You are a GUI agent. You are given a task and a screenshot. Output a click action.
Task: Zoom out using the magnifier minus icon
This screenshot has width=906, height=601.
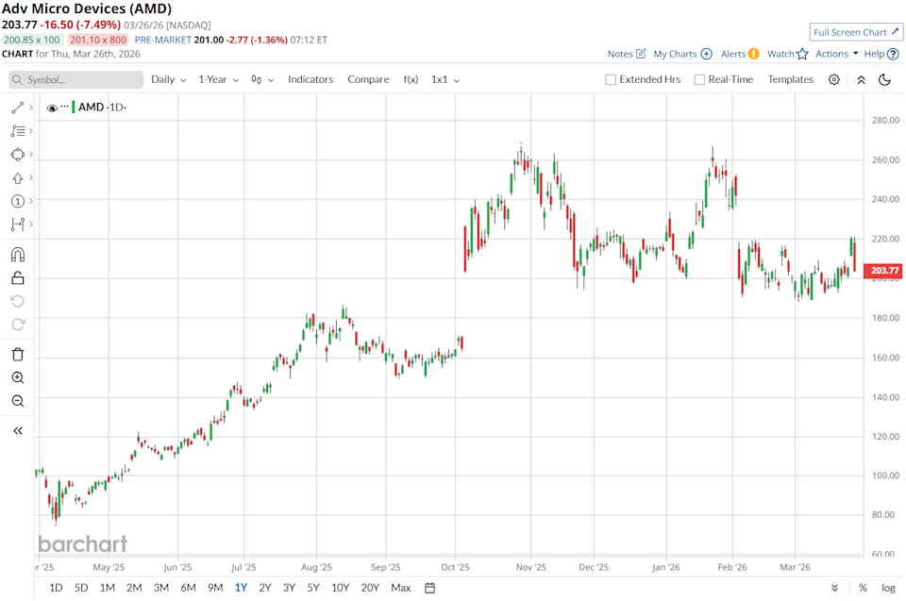click(x=18, y=401)
